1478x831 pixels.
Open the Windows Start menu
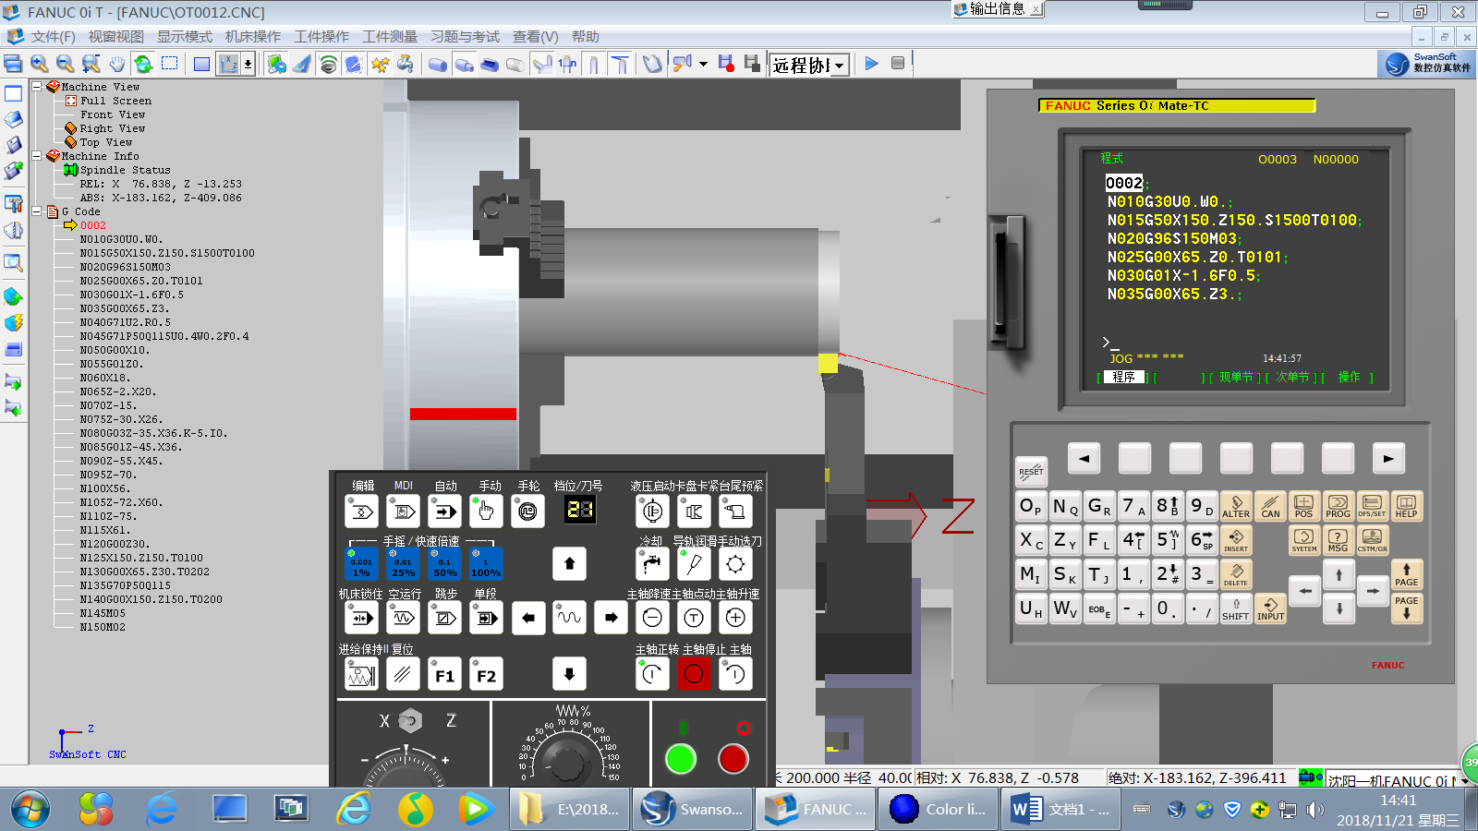[30, 809]
